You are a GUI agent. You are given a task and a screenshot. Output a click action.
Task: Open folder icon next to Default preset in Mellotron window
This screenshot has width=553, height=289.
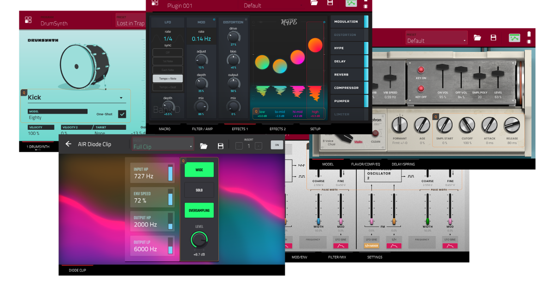[477, 38]
